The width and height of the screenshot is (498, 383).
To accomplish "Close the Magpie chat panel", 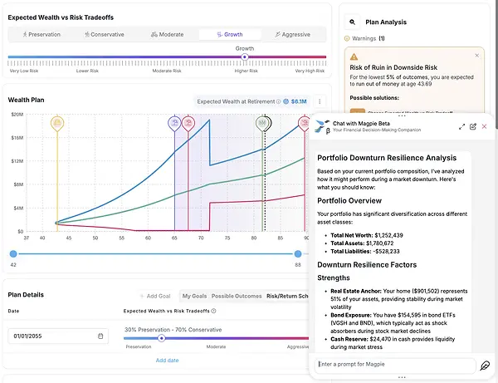I will click(x=485, y=126).
